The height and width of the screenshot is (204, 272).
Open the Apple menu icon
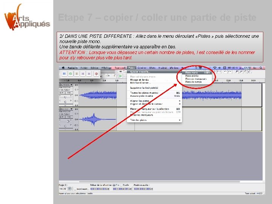pyautogui.click(x=63, y=68)
